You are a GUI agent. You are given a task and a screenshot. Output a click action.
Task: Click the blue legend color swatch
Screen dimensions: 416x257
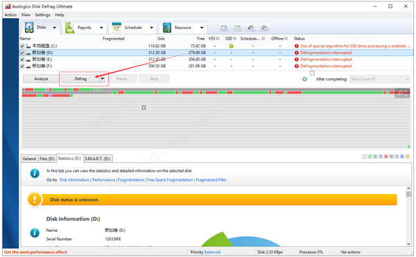(402, 157)
